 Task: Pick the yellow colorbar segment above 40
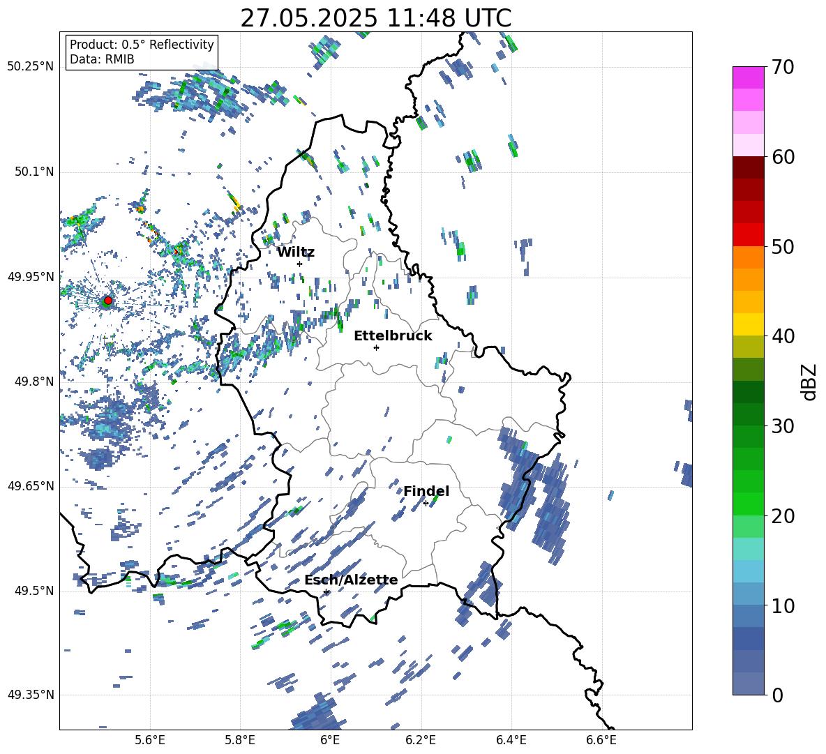(748, 324)
